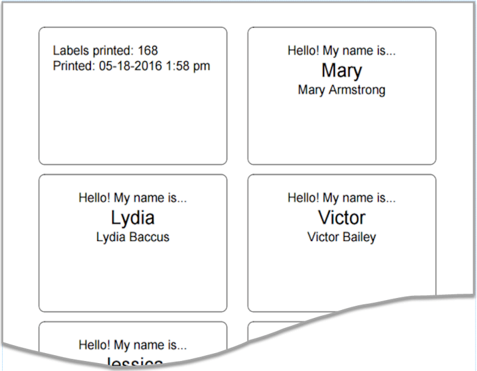Image resolution: width=477 pixels, height=371 pixels.
Task: Click the greeting line above 'Victor'
Action: [x=341, y=198]
